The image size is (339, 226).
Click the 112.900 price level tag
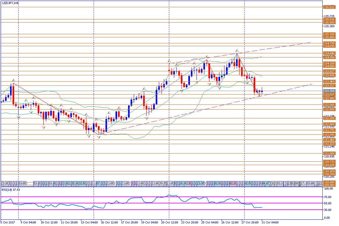pyautogui.click(x=329, y=98)
